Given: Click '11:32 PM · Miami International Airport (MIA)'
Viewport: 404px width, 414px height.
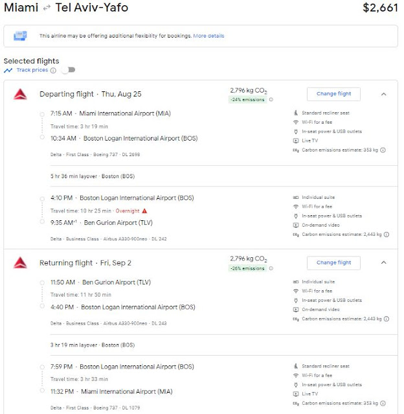Looking at the screenshot, I should click(x=111, y=391).
